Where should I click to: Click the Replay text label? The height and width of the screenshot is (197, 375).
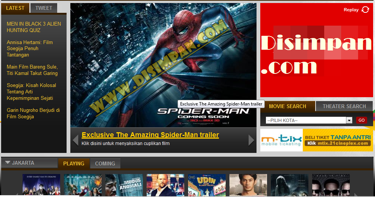coord(351,10)
